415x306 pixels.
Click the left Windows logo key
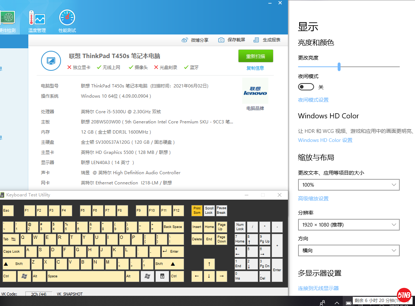pos(24,276)
